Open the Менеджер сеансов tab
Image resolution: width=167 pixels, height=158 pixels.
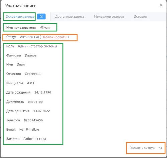pos(109,17)
